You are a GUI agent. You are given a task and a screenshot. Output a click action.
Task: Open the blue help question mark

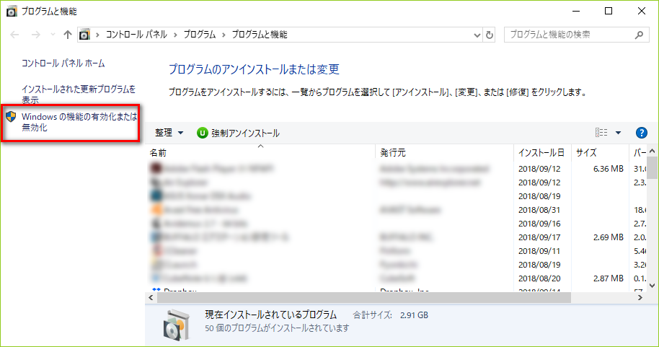[641, 133]
